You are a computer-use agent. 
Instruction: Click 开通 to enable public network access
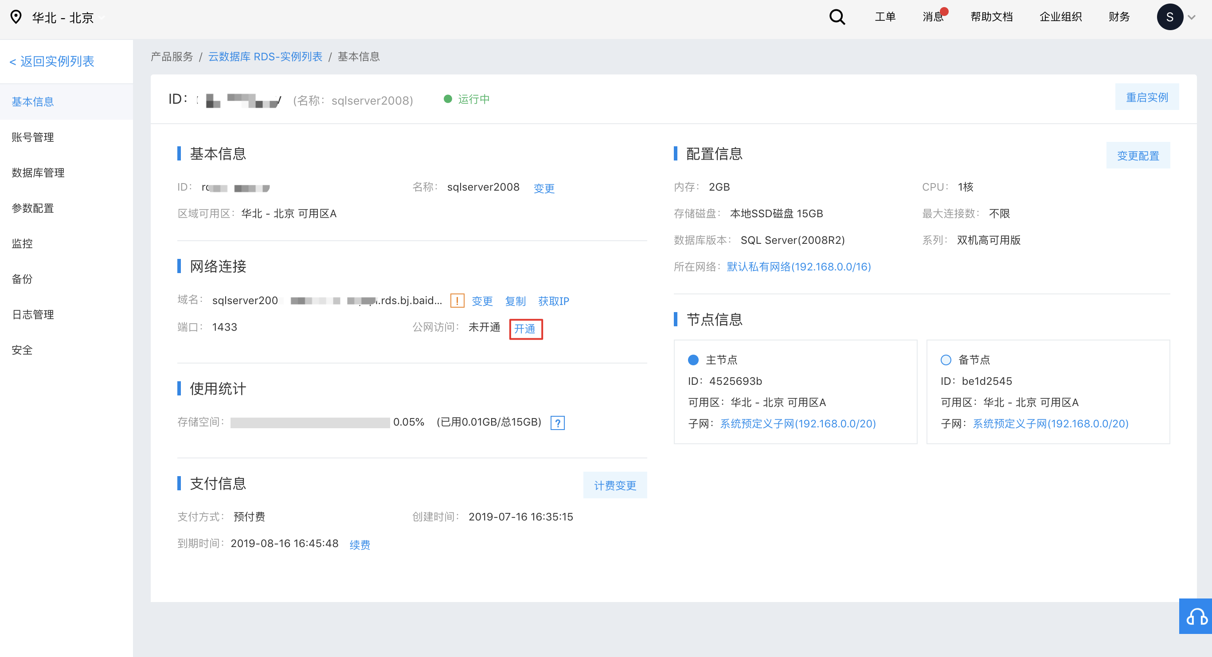(525, 328)
